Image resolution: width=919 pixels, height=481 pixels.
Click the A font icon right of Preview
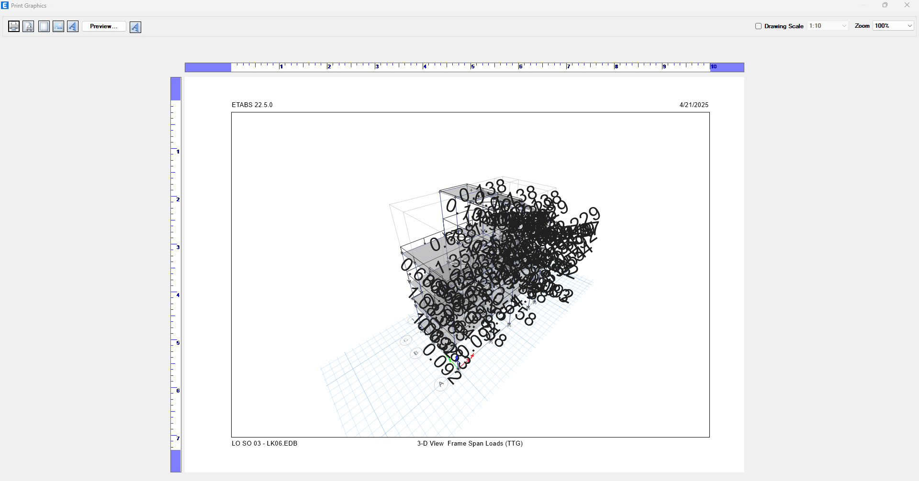135,27
